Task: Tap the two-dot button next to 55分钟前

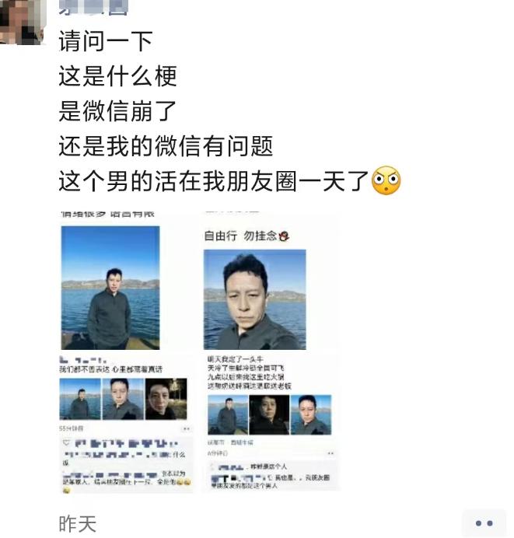Action: [x=187, y=428]
